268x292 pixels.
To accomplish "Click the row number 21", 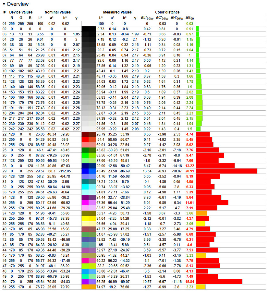I will tap(5, 129).
